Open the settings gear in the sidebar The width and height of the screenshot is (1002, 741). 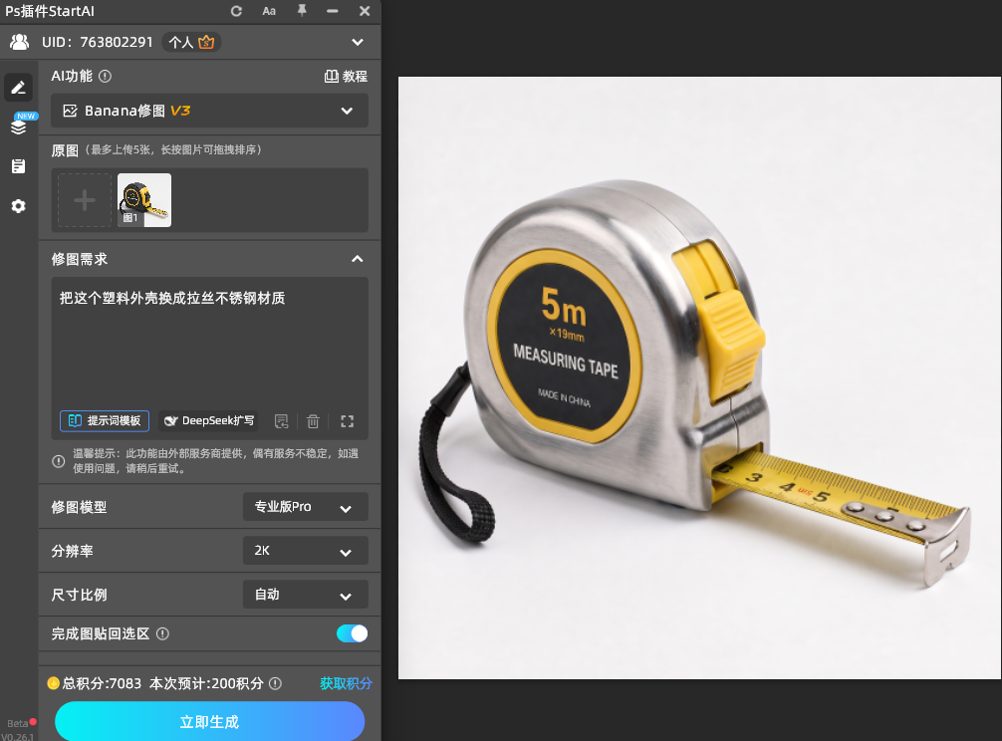[x=19, y=206]
